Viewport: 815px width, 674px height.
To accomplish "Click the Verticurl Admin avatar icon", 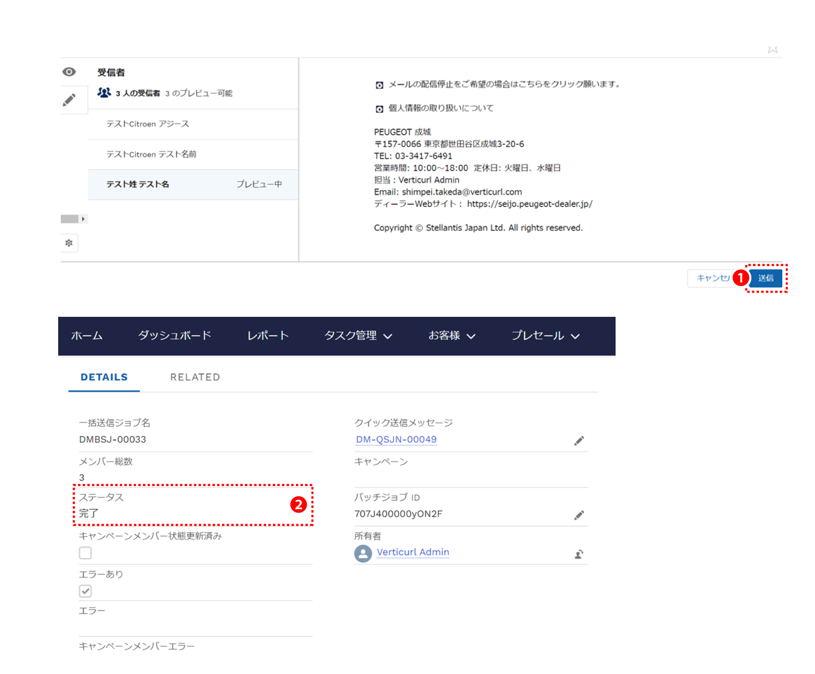I will 363,553.
